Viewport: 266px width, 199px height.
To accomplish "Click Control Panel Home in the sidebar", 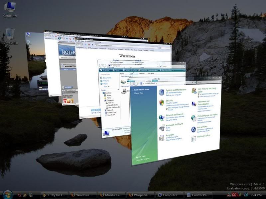I will [142, 90].
